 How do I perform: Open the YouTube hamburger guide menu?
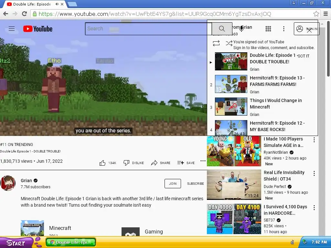[12, 29]
